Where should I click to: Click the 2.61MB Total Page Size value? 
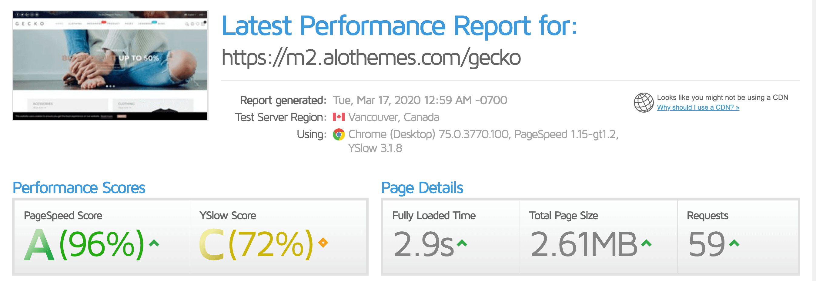[584, 244]
